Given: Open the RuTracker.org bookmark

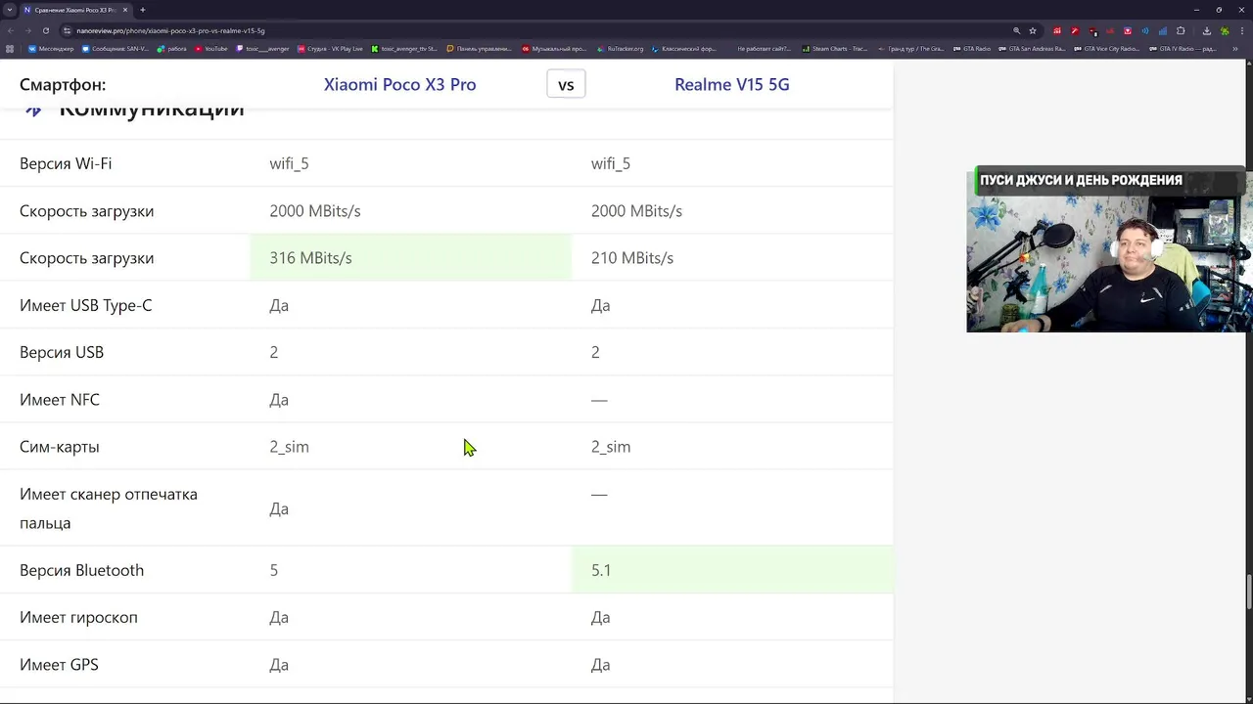Looking at the screenshot, I should click(x=621, y=48).
